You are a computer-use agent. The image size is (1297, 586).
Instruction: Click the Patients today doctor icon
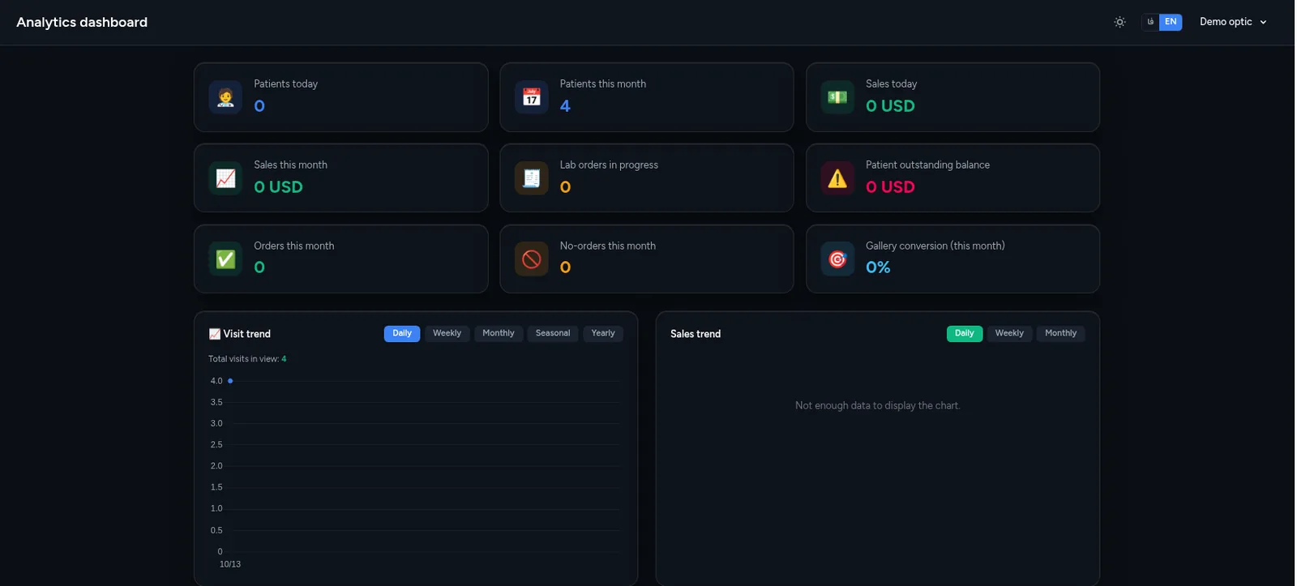point(225,97)
